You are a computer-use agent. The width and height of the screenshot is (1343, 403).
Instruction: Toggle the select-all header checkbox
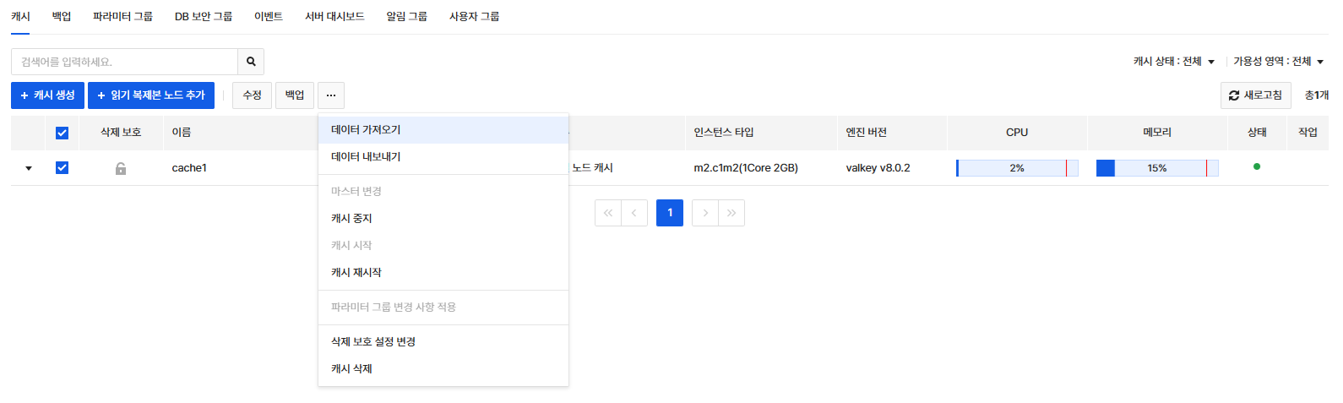click(x=62, y=133)
